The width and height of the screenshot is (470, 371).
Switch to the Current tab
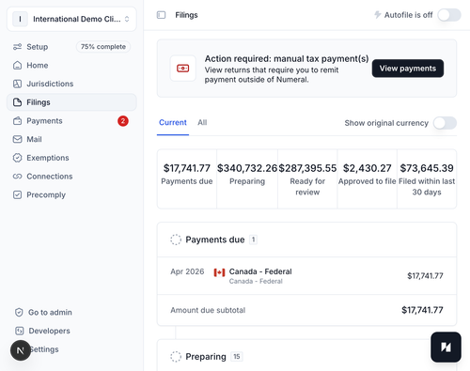click(173, 122)
